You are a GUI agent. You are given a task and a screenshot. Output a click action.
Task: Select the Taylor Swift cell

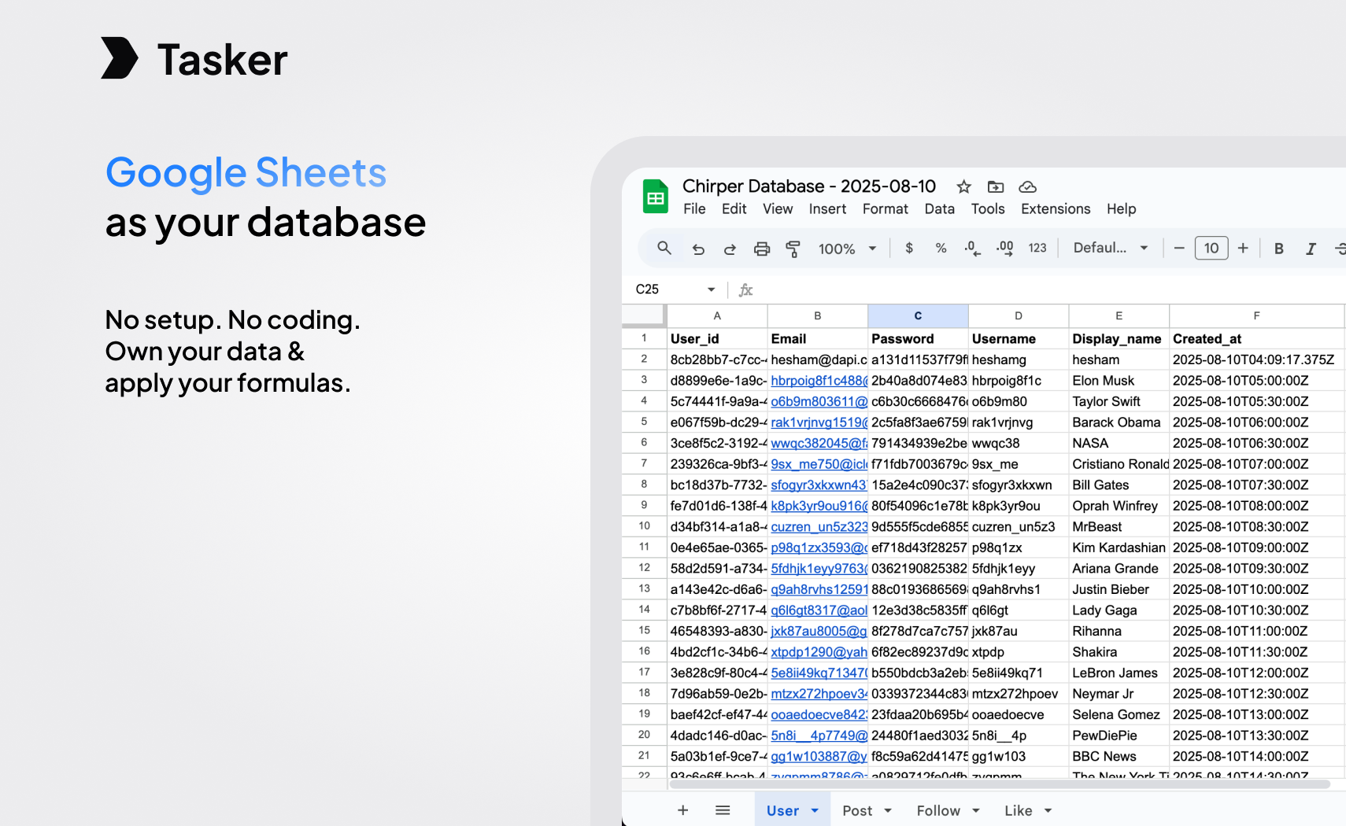[x=1119, y=401]
